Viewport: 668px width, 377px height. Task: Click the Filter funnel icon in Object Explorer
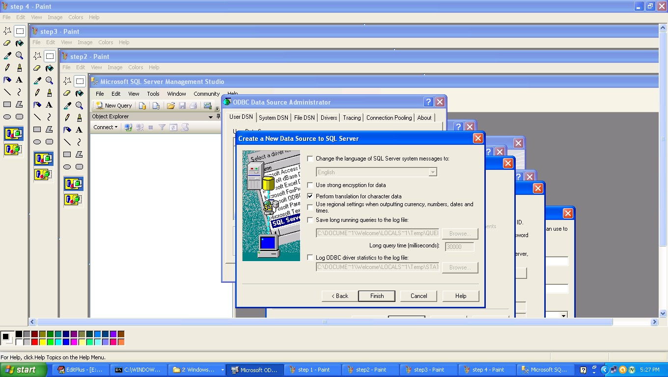pos(162,127)
